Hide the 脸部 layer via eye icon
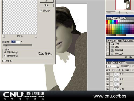Viewport: 134px width, 101px height. click(x=108, y=89)
